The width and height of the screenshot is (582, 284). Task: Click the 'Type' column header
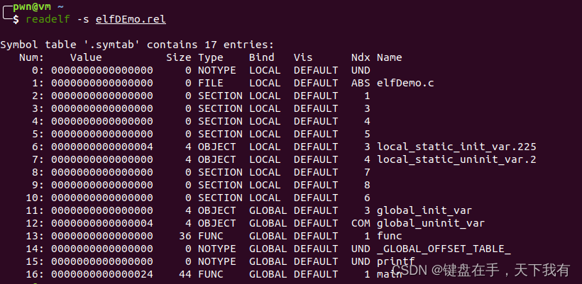tap(211, 58)
